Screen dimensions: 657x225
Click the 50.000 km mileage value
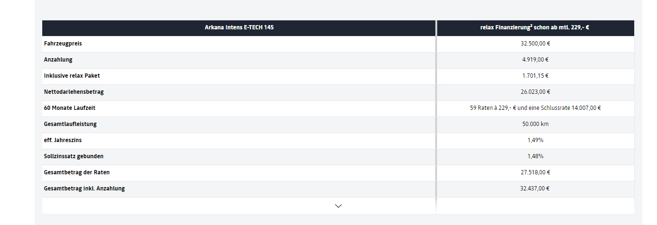click(x=535, y=124)
